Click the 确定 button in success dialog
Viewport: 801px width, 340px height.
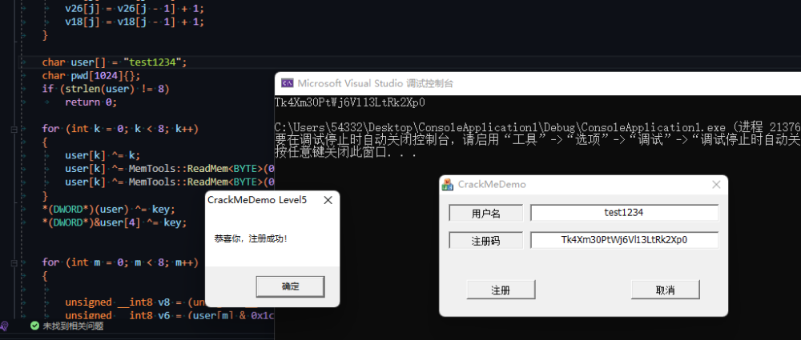pos(290,286)
